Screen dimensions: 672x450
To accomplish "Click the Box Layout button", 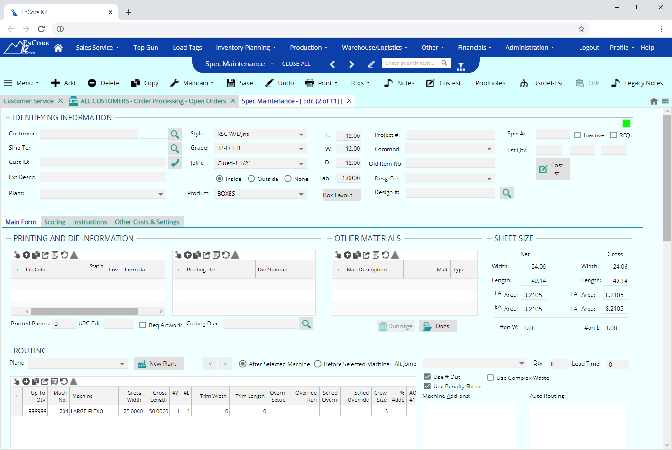I will click(x=341, y=195).
